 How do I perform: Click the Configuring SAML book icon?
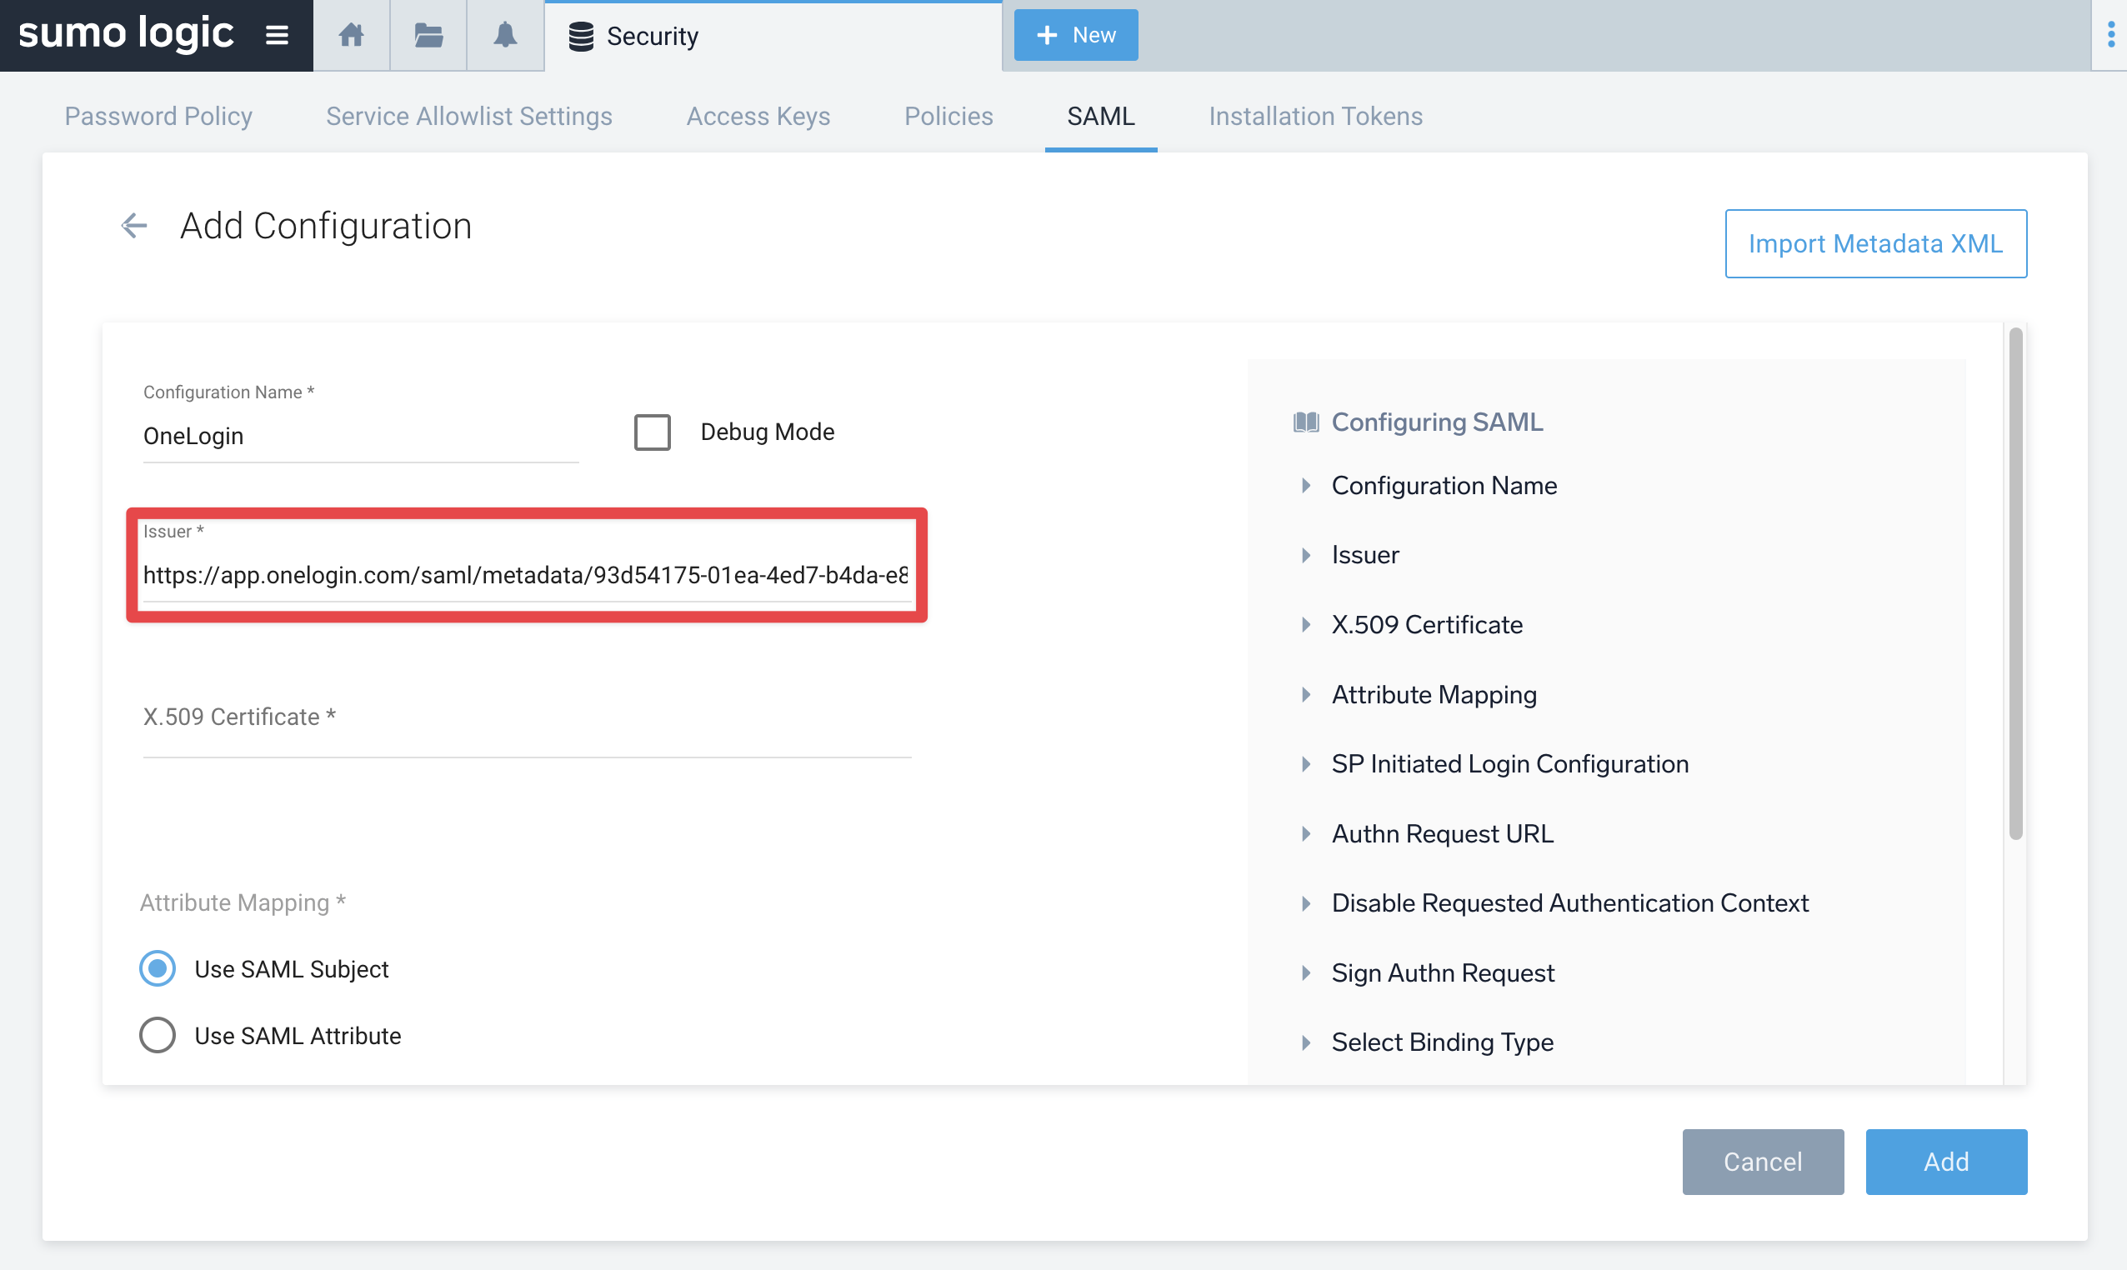click(x=1305, y=422)
